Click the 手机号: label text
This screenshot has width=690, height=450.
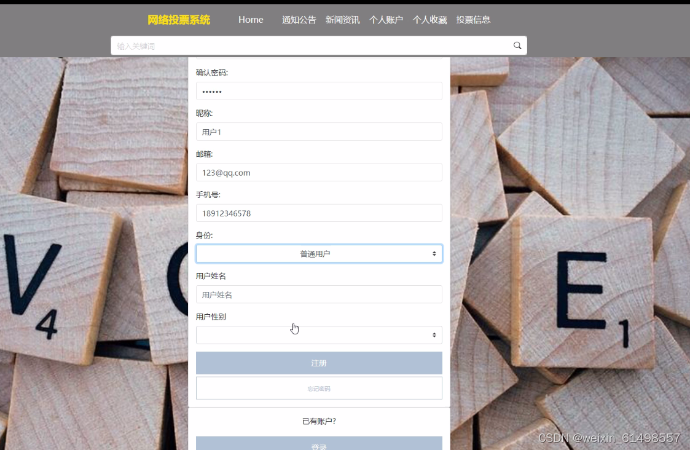[x=208, y=195]
